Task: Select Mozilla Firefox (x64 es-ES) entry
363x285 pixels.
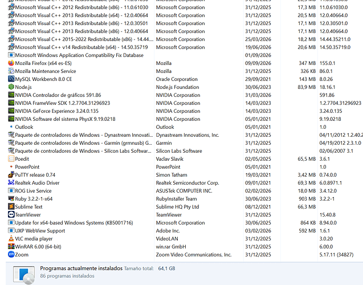Action: point(43,63)
